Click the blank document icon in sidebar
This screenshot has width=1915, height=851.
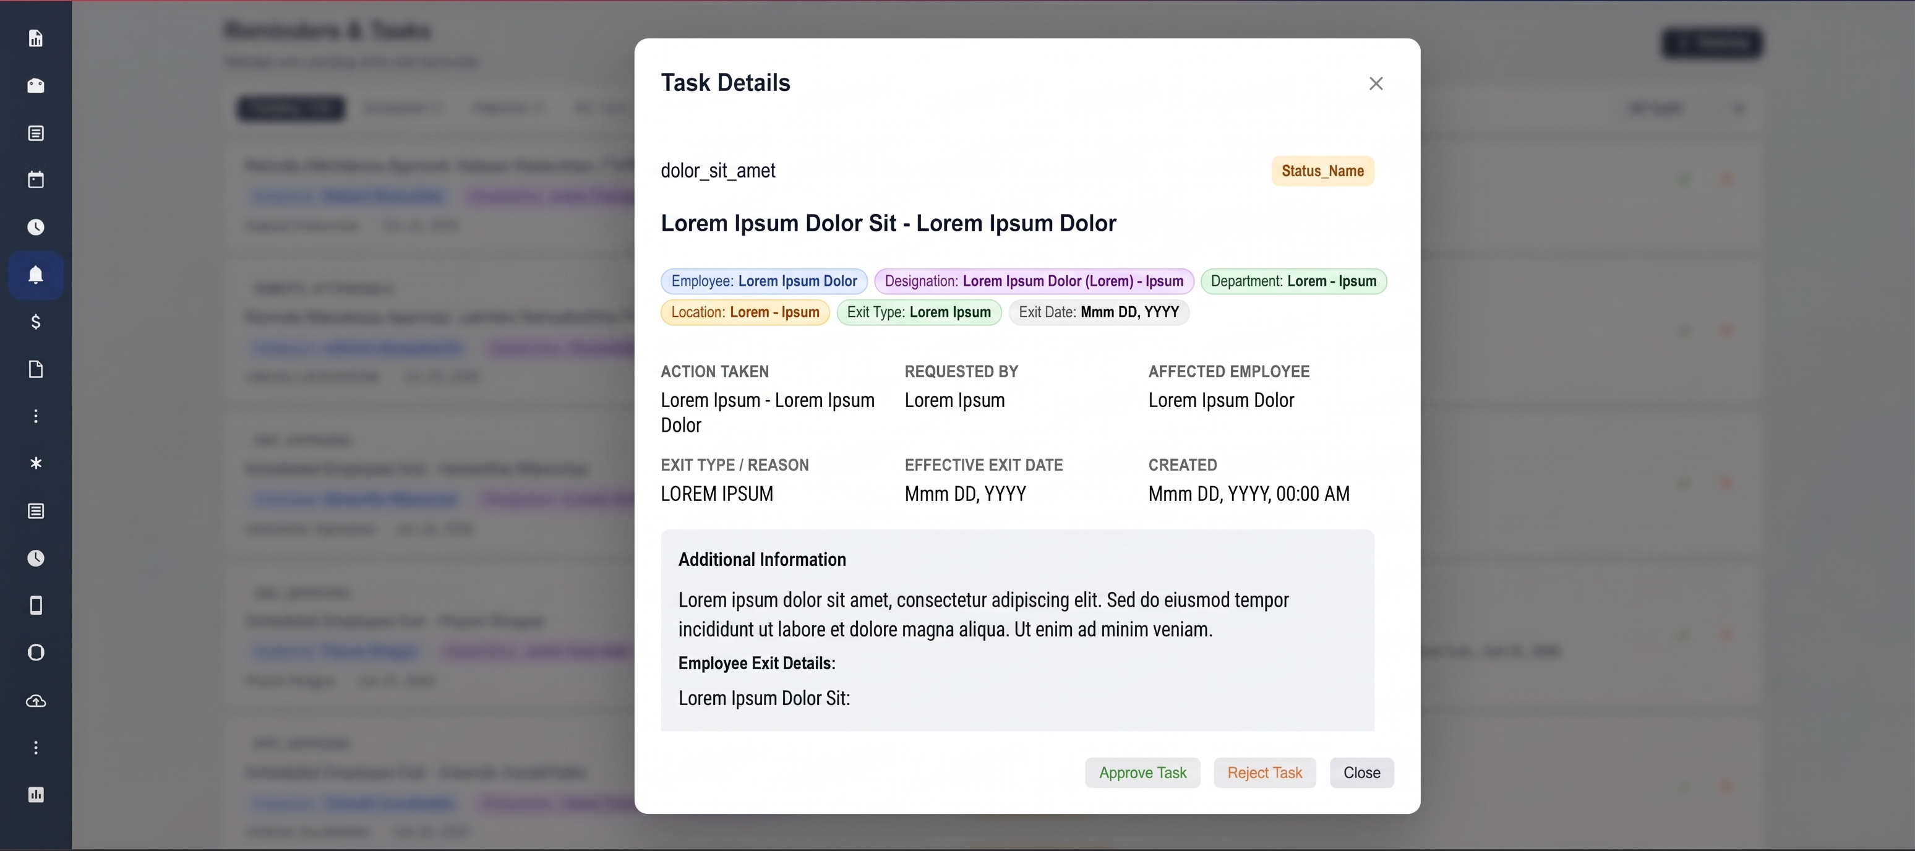[x=36, y=369]
